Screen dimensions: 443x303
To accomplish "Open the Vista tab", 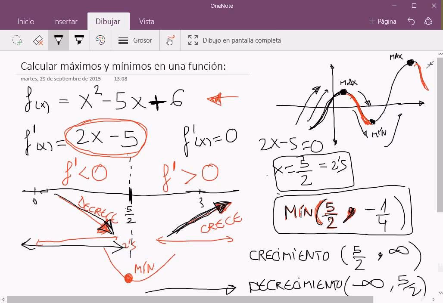I will (147, 21).
